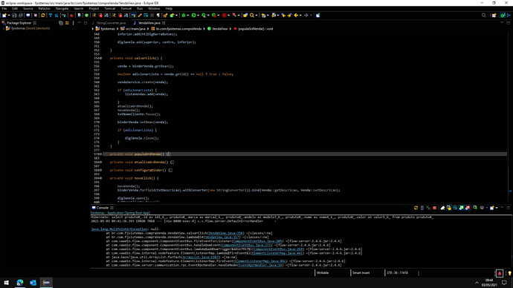
Task: Click the Smart Insert status bar field
Action: click(361, 272)
